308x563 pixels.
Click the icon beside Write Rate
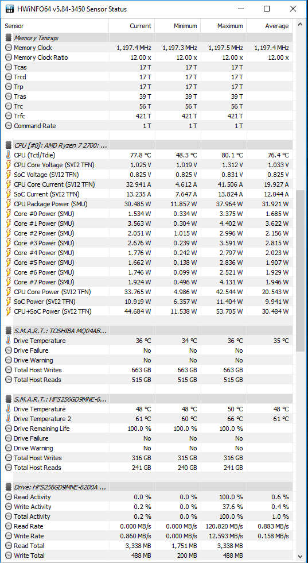[9, 536]
